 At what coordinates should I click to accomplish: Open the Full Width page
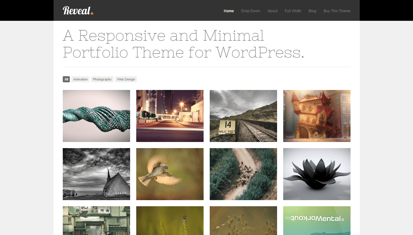pyautogui.click(x=293, y=11)
